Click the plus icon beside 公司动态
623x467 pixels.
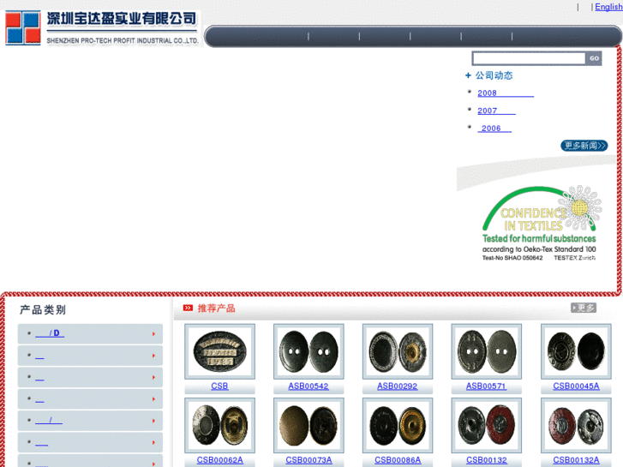pos(468,75)
